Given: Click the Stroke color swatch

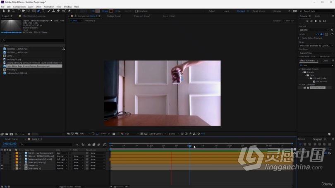Looking at the screenshot, I should coord(111,11).
